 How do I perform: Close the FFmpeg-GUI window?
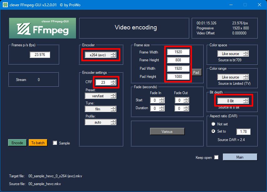click(x=259, y=5)
